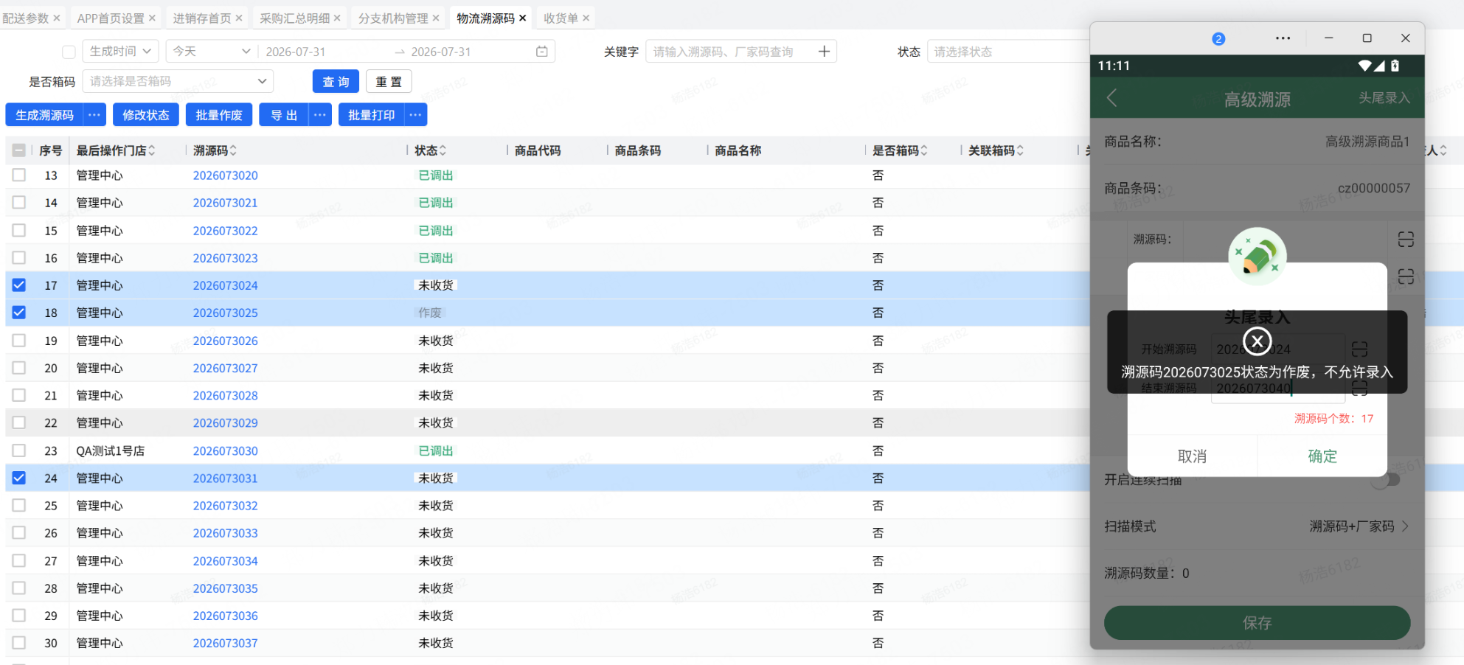The image size is (1464, 665).
Task: Toggle the select-all header checkbox
Action: coord(19,150)
